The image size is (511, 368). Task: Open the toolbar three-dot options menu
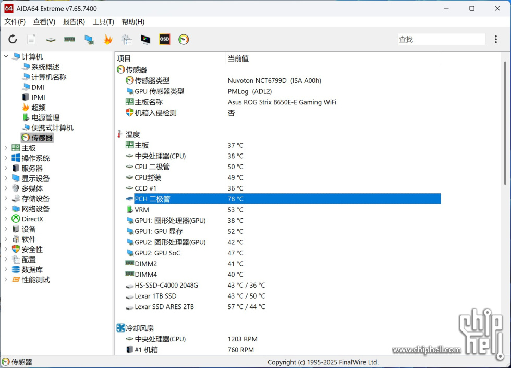[x=496, y=40]
